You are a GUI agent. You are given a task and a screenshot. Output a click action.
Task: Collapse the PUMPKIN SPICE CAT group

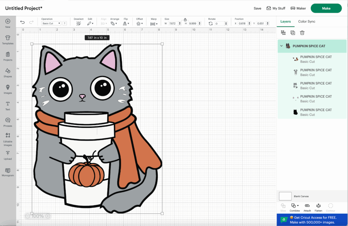[x=281, y=46]
